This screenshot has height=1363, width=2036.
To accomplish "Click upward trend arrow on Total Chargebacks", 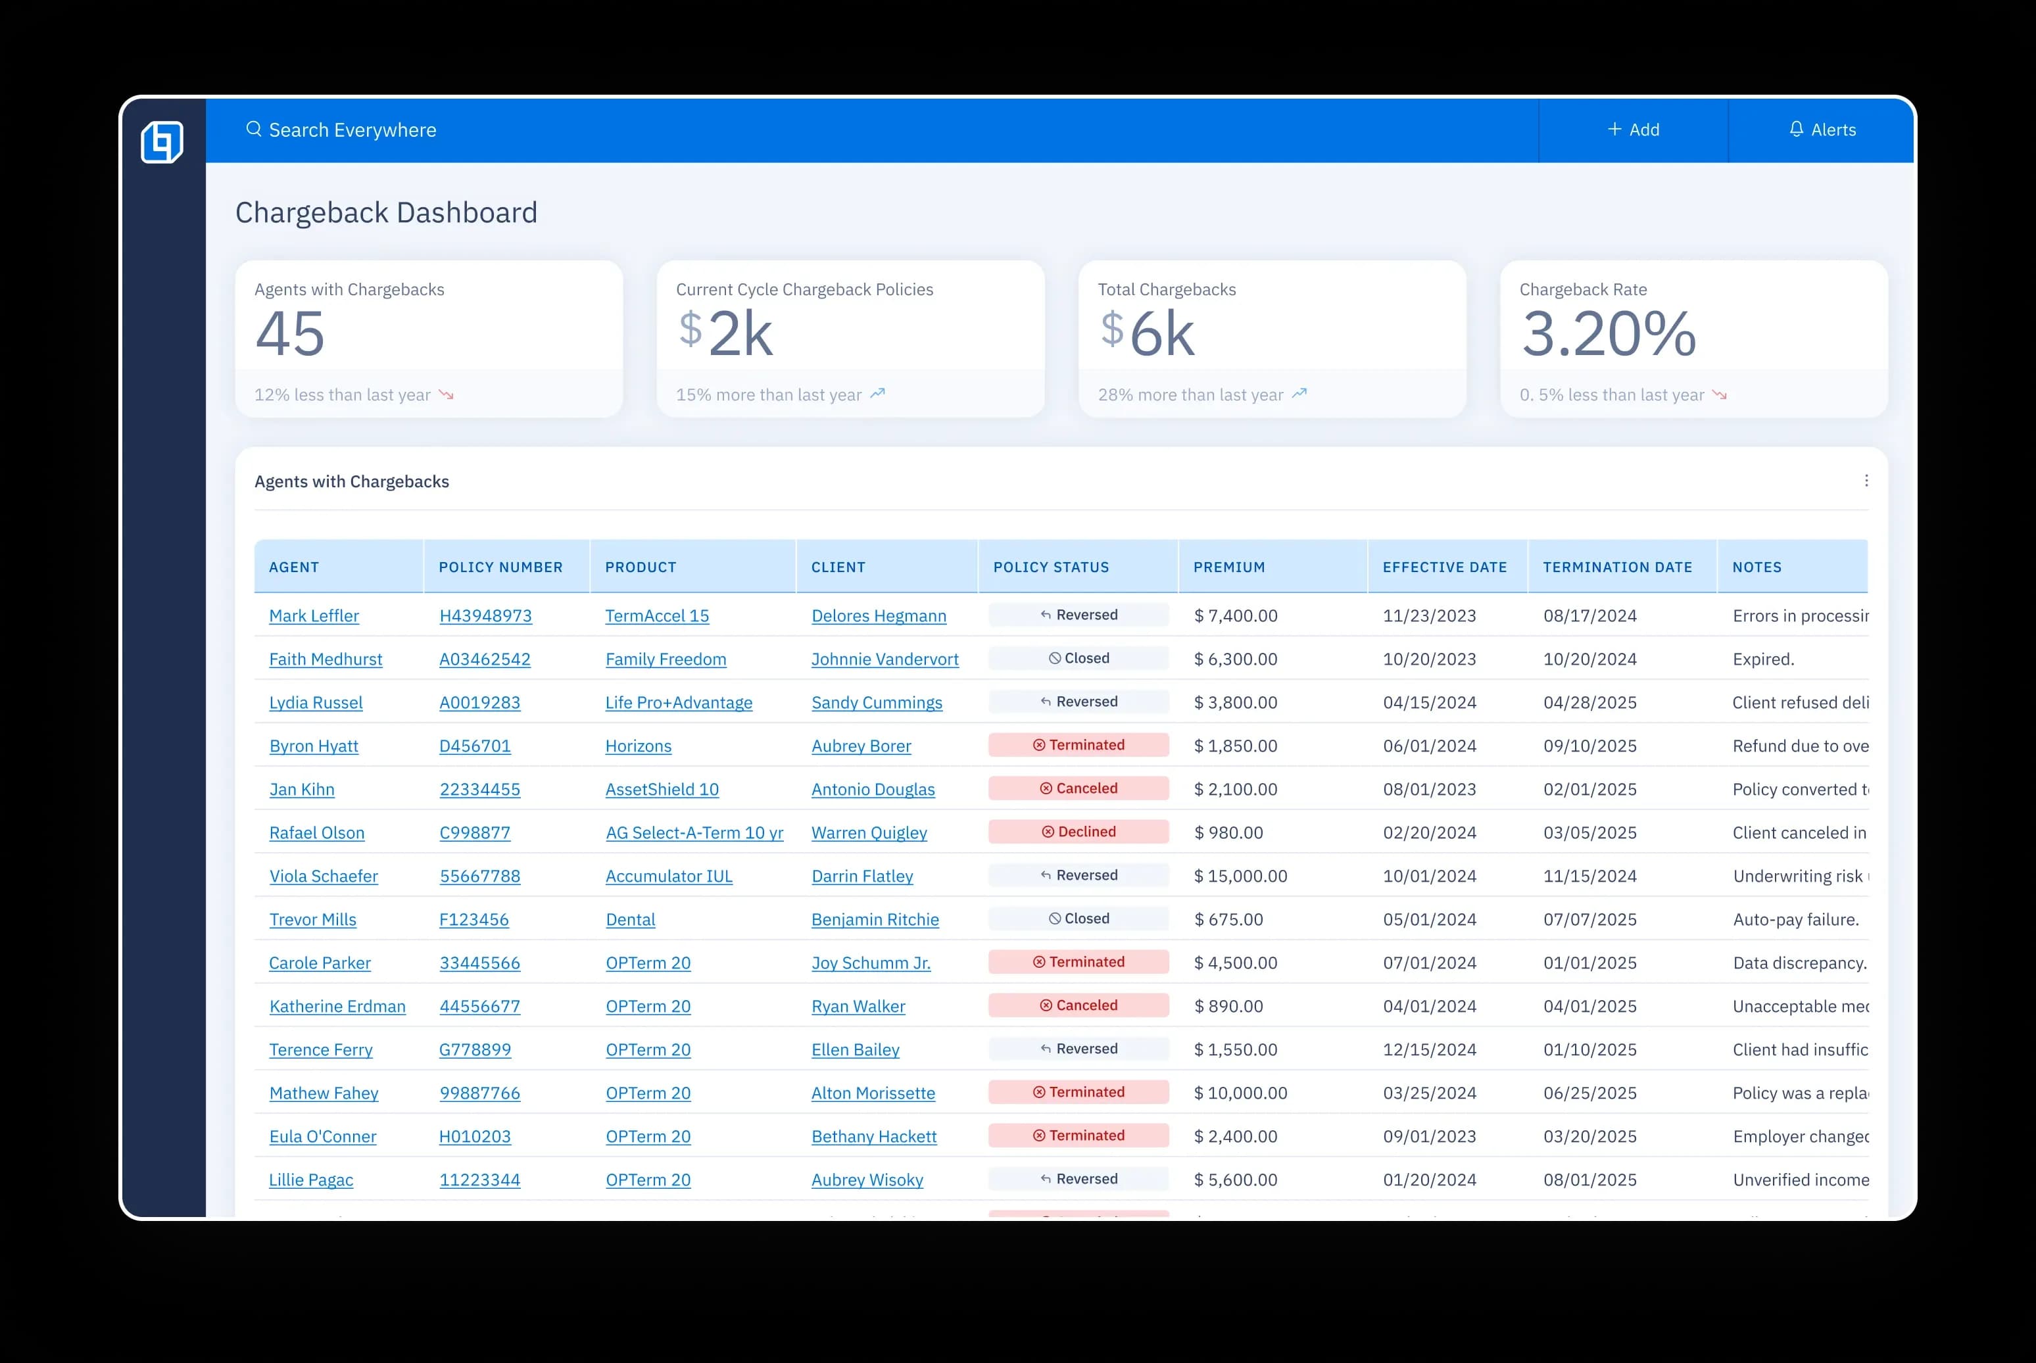I will point(1299,394).
